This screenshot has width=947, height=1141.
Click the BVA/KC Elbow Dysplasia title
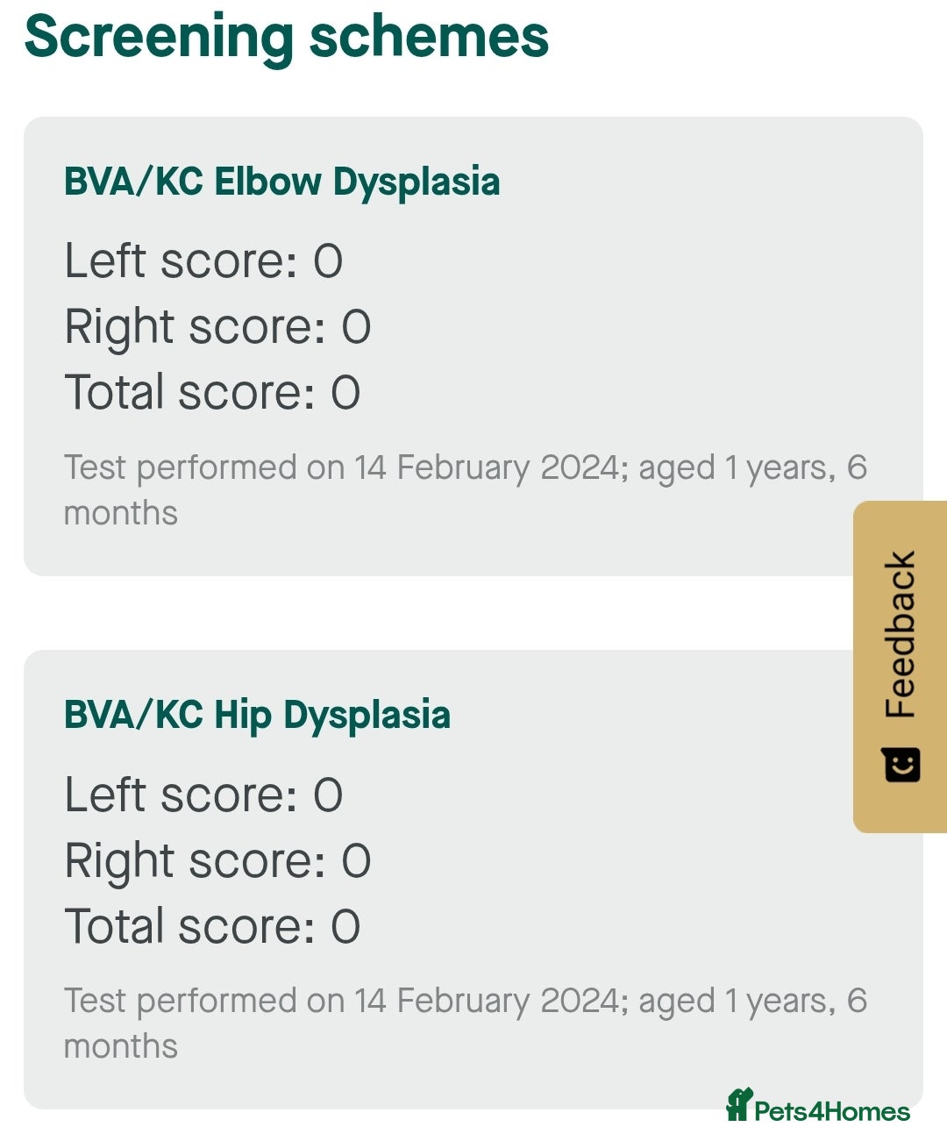(x=281, y=182)
